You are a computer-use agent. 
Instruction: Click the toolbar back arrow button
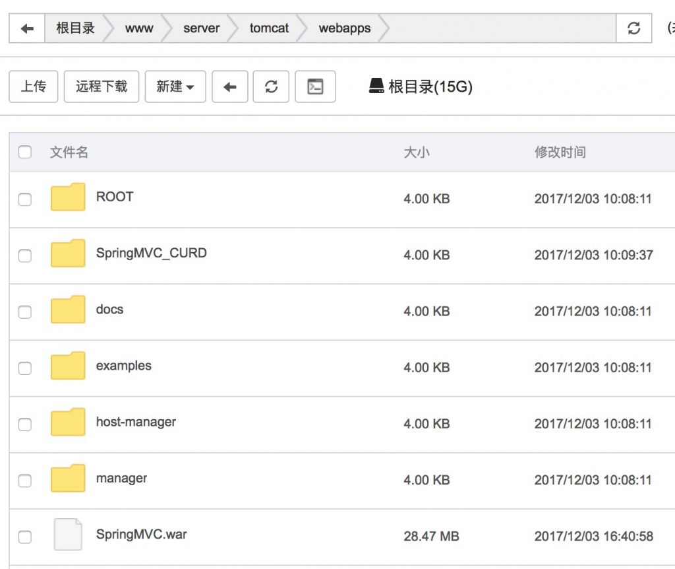click(x=229, y=87)
